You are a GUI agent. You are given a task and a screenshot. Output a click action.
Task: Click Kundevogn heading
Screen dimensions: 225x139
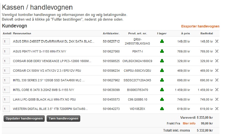15,26
